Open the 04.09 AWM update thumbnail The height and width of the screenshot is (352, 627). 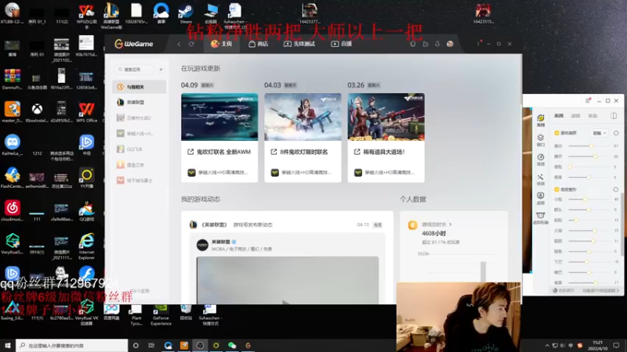tap(219, 117)
